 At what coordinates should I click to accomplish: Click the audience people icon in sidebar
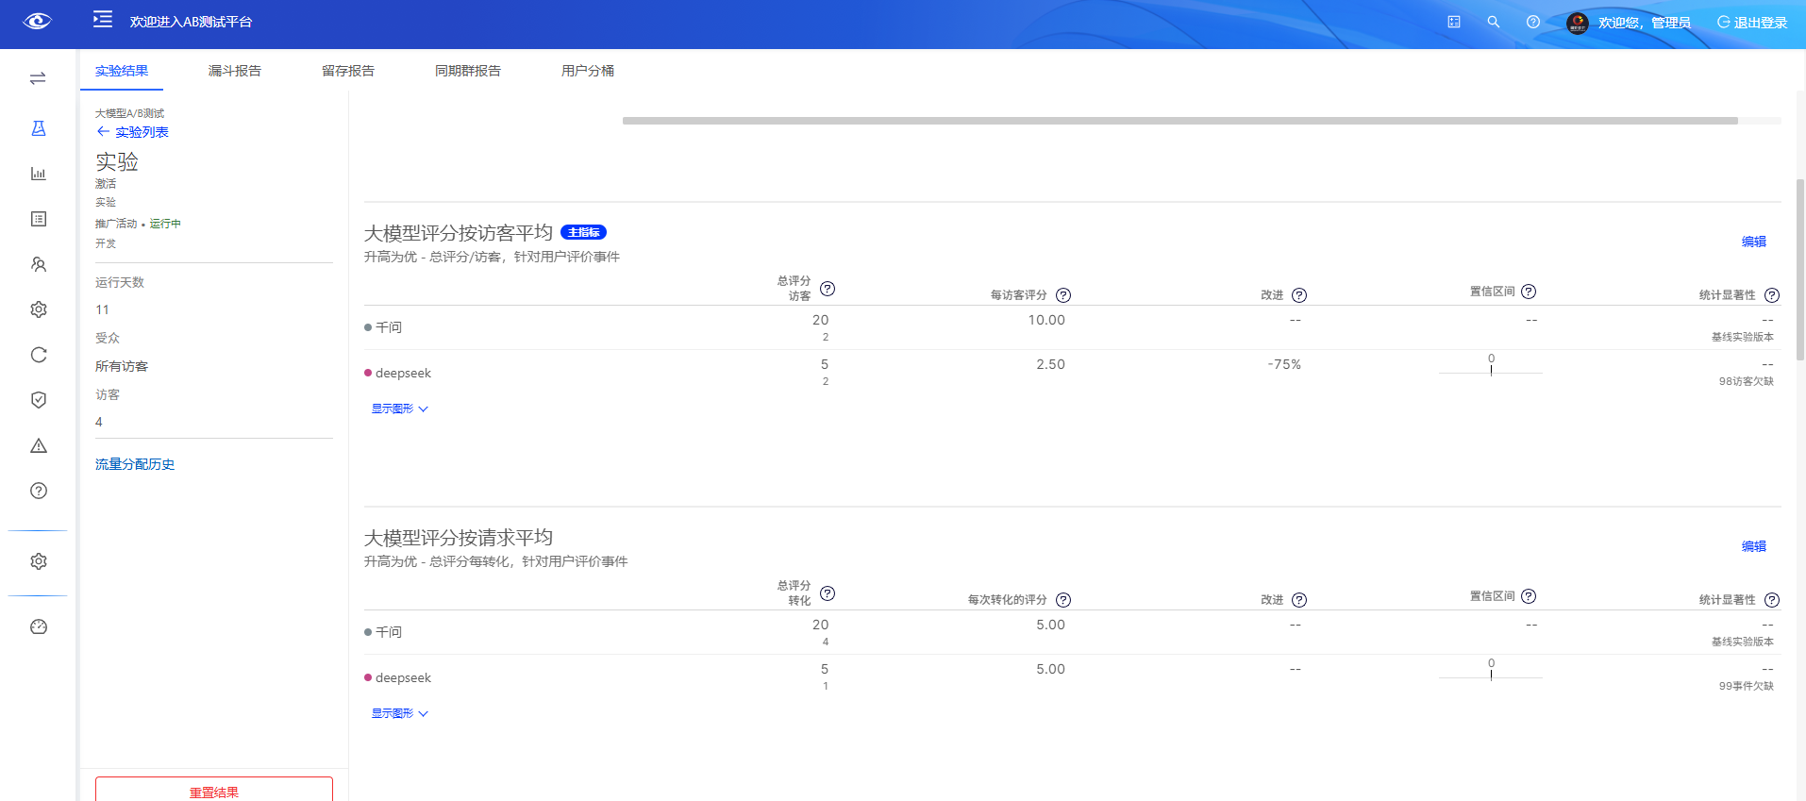[39, 264]
